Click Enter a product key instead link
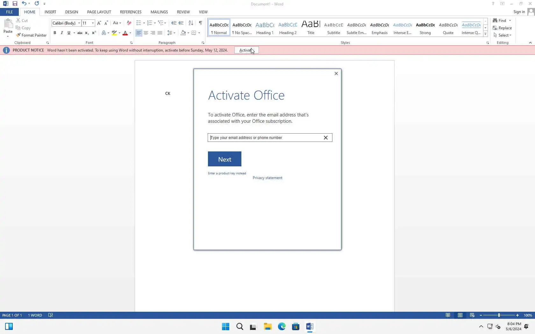The width and height of the screenshot is (535, 334). point(227,173)
